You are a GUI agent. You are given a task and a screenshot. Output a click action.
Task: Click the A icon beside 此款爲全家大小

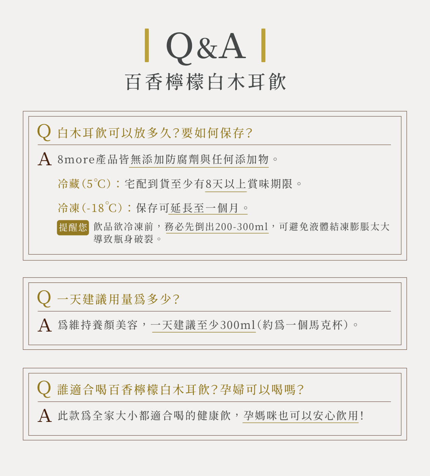coord(45,416)
